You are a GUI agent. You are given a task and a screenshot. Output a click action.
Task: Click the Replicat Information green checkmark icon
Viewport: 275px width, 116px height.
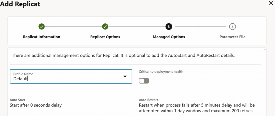click(x=42, y=27)
